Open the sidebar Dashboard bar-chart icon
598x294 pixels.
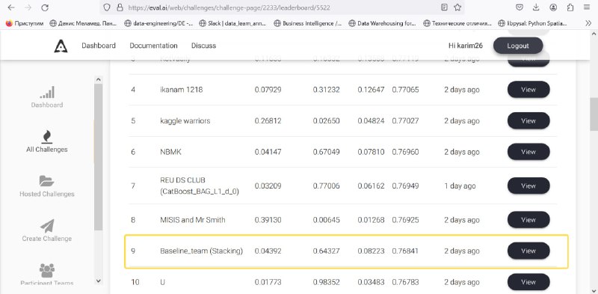47,93
